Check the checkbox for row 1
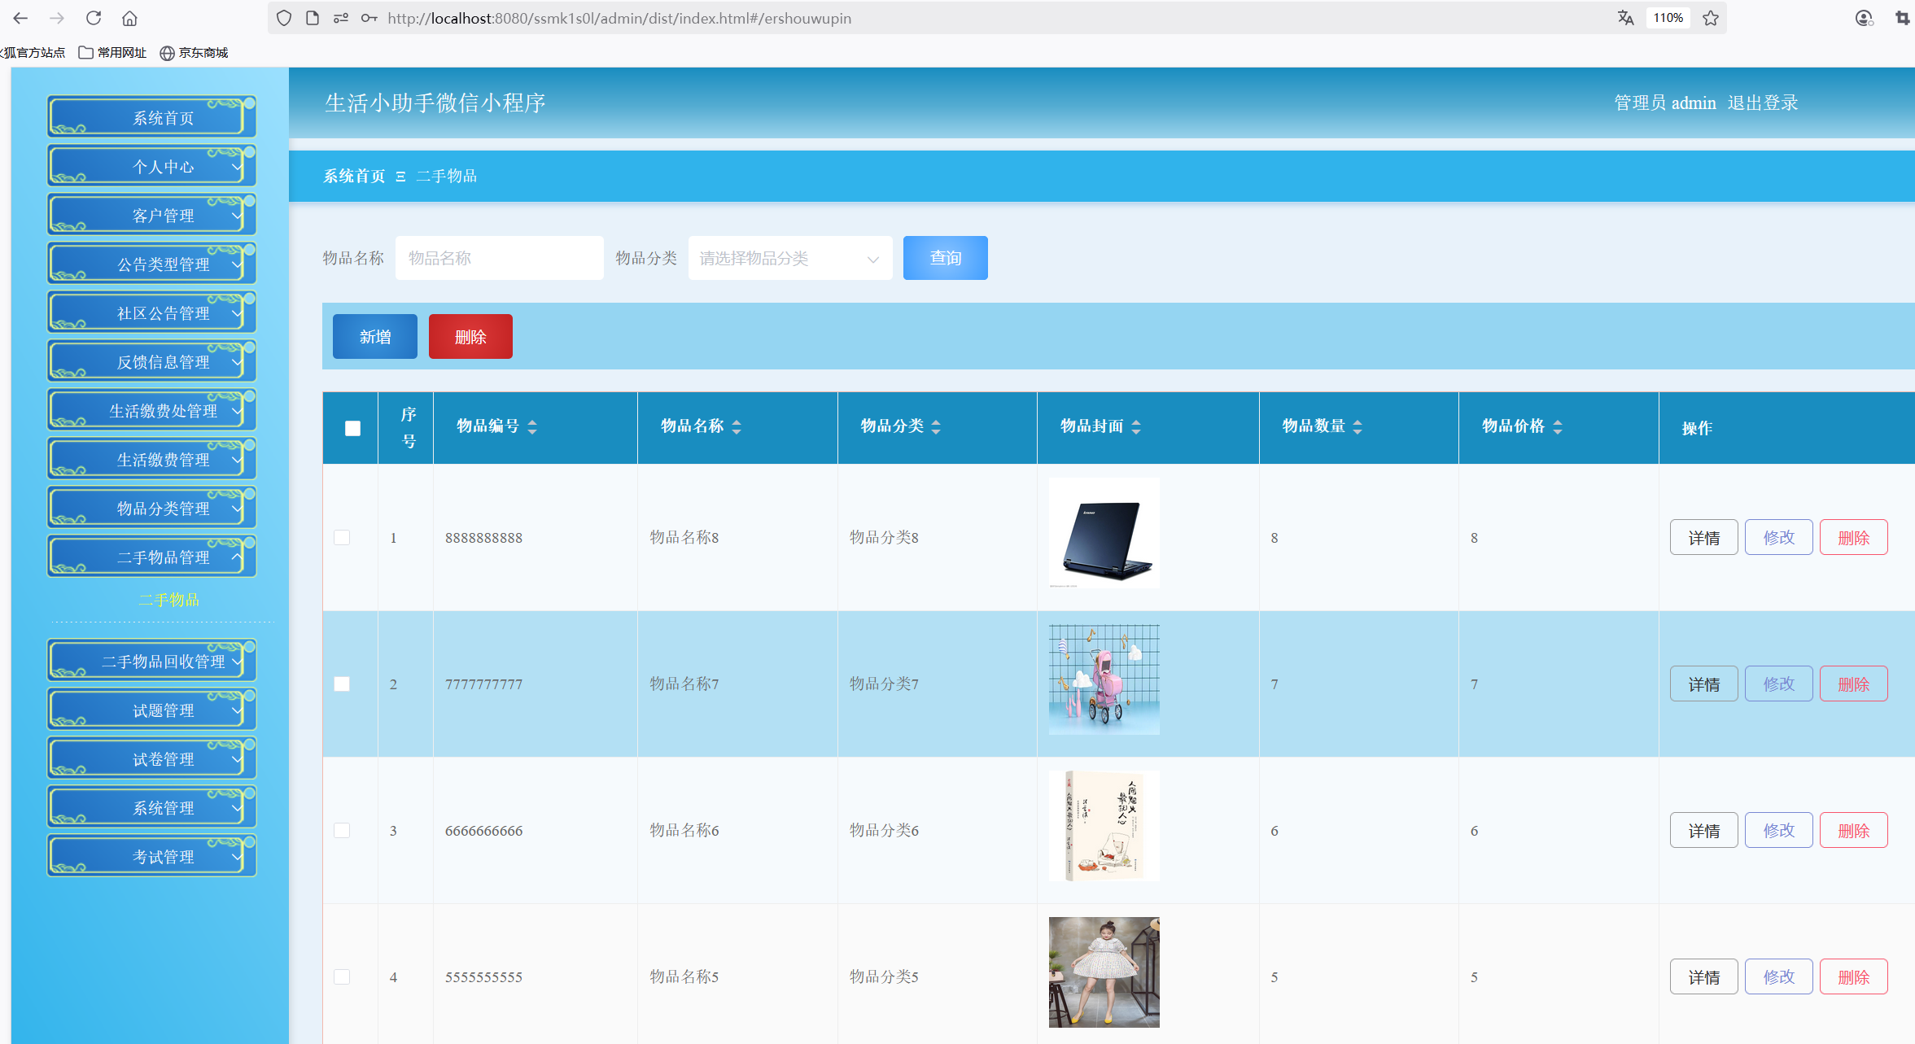Screen dimensions: 1915x1044 pyautogui.click(x=342, y=538)
